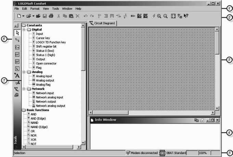Pick the XOR function
The height and width of the screenshot is (157, 233).
click(x=34, y=140)
